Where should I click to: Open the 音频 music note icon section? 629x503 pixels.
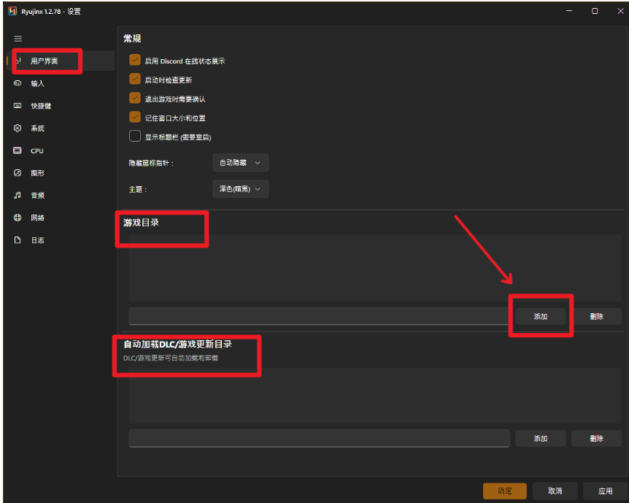coord(18,196)
